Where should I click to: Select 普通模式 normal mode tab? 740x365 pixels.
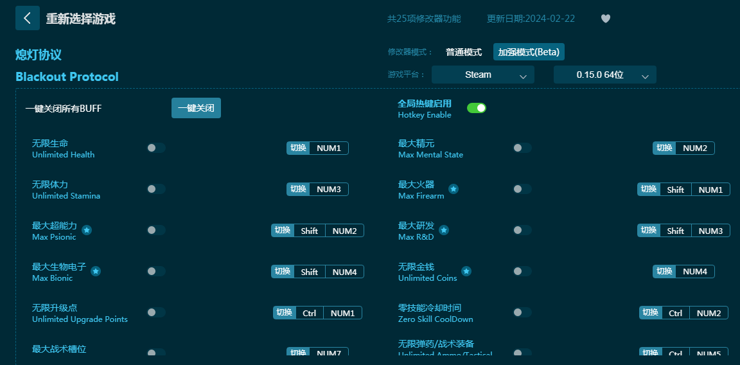(x=463, y=52)
